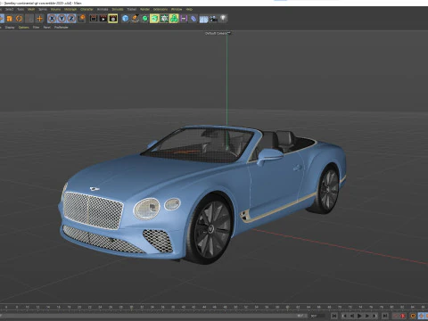Open the viewport ProRender menu

[62, 28]
